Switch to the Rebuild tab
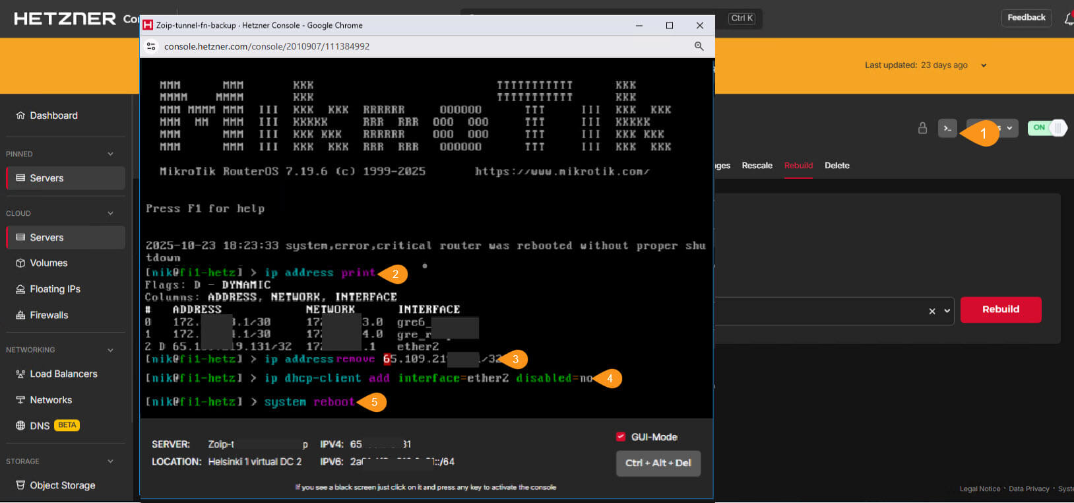 798,166
